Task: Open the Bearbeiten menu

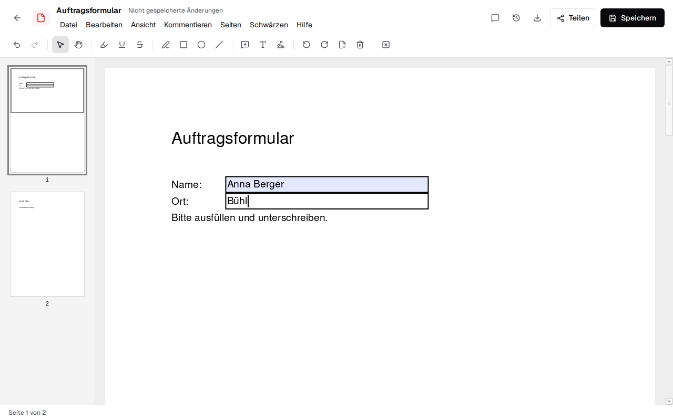Action: pos(104,25)
